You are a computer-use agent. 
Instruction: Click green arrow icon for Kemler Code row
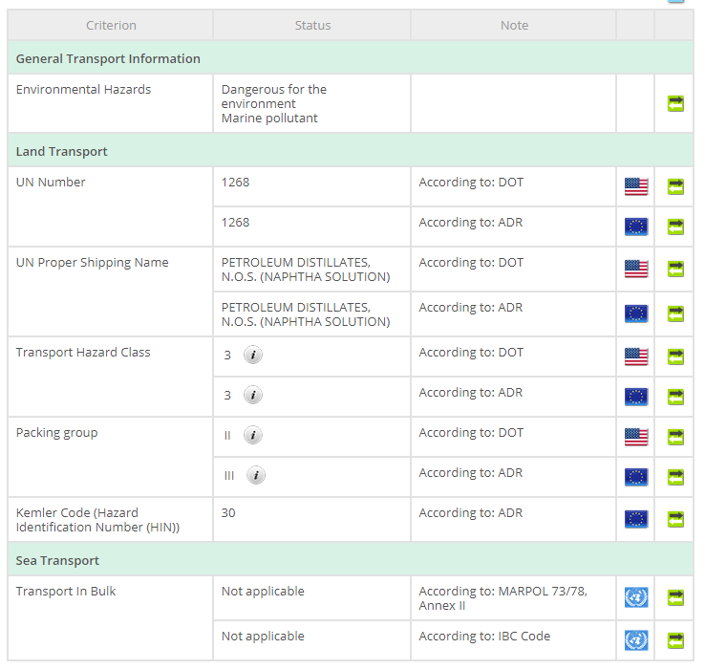(675, 519)
